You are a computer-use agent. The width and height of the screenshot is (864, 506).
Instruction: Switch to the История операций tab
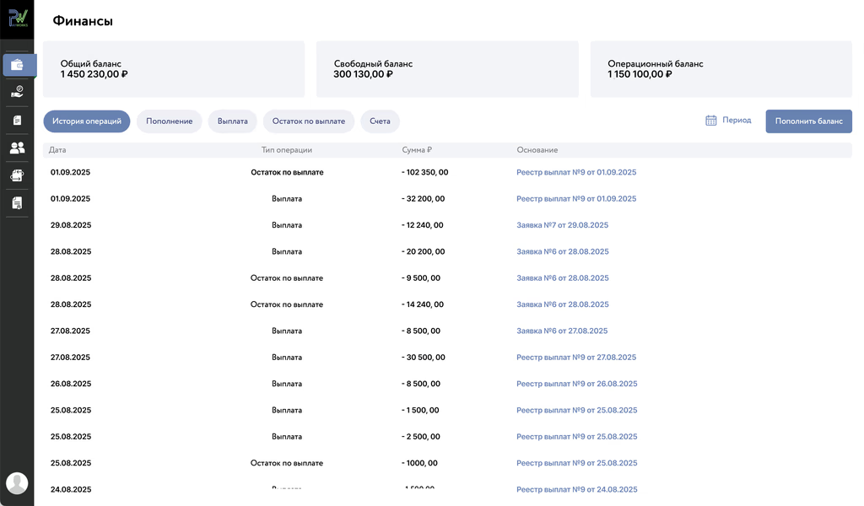[87, 121]
